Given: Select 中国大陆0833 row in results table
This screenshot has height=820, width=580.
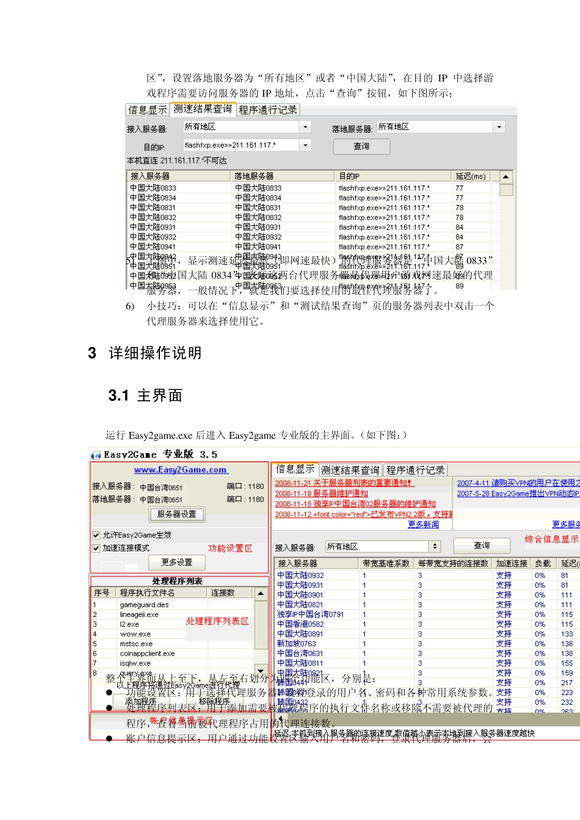Looking at the screenshot, I should [x=313, y=189].
